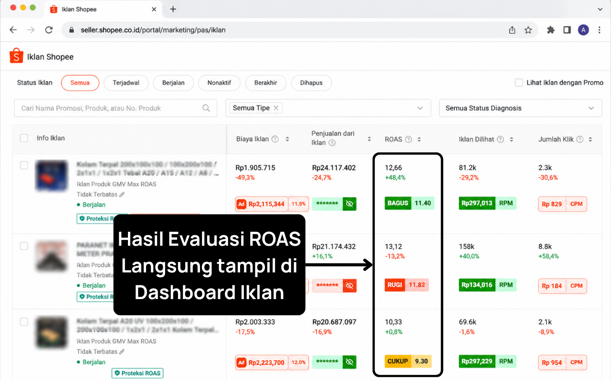Toggle eye visibility in Rp20.687.097 row
This screenshot has width=611, height=381.
pyautogui.click(x=349, y=362)
